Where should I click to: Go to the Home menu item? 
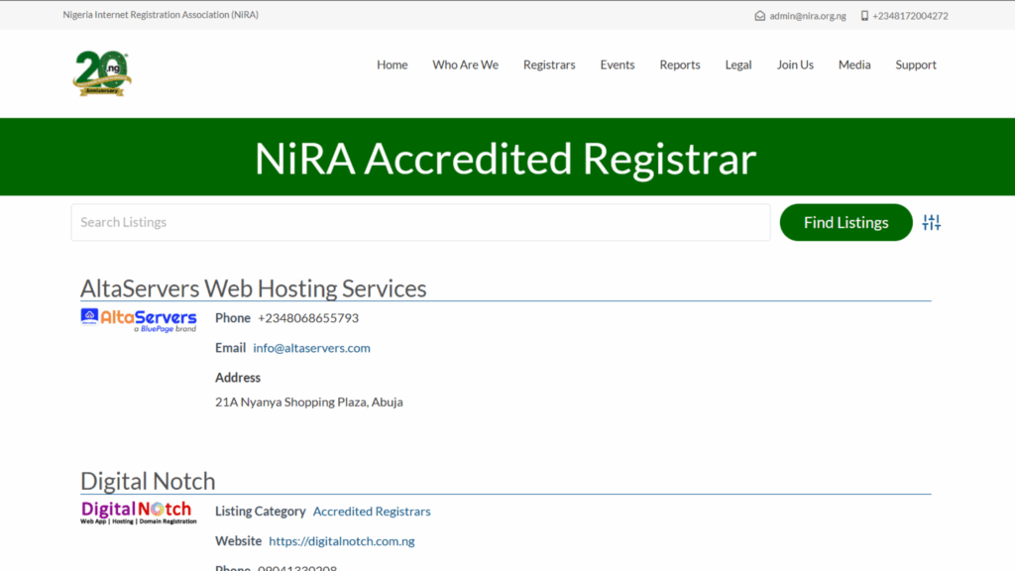393,64
